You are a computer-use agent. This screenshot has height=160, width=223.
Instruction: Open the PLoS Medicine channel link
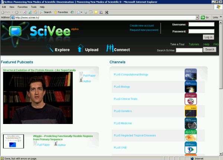tap(123, 123)
